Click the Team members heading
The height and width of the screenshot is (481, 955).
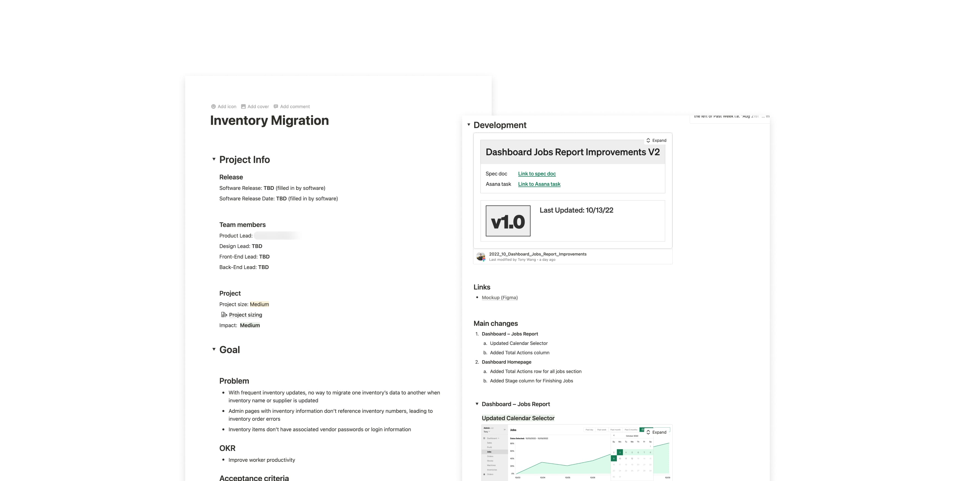click(243, 225)
